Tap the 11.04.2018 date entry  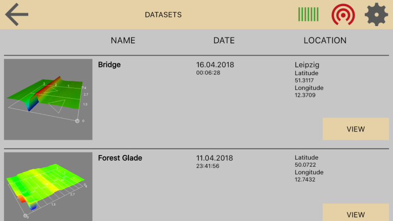214,158
